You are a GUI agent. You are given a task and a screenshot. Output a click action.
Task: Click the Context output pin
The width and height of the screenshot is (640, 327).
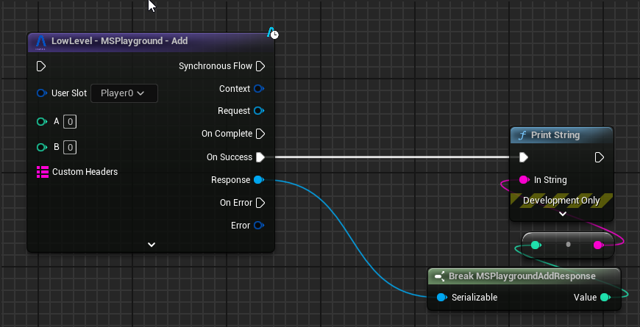tap(259, 89)
